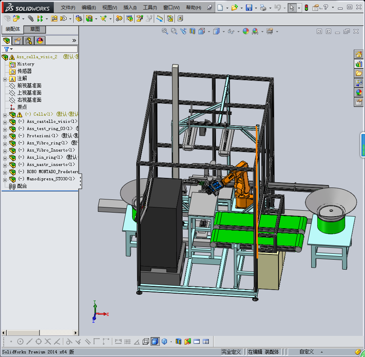
Task: Open the Appearances color ball in right pane
Action: click(359, 93)
